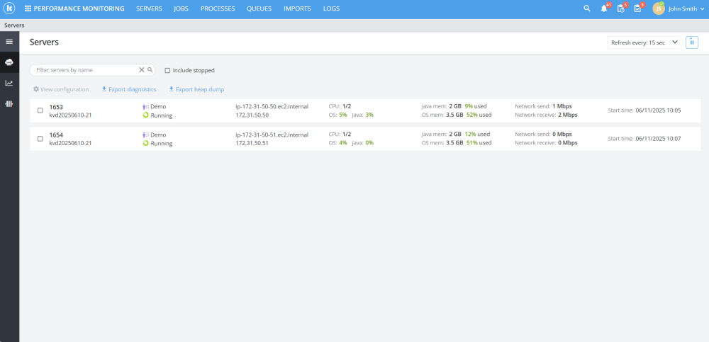Click the apps grid icon beside Performance Monitoring

click(x=28, y=8)
